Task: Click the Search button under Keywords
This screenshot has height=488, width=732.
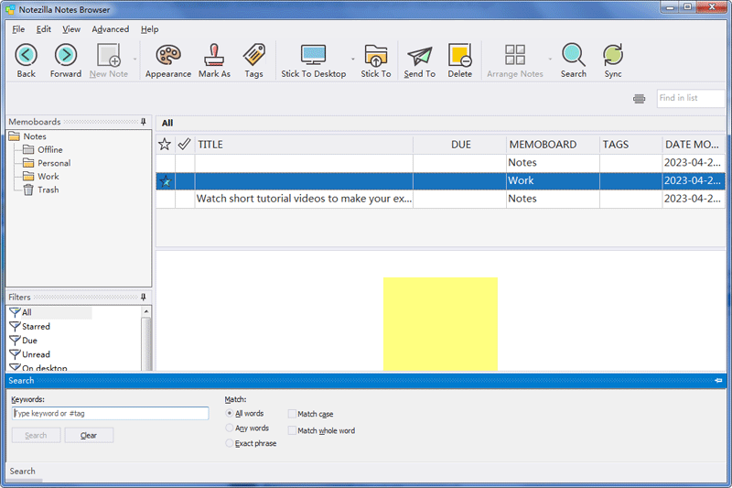Action: click(x=36, y=435)
